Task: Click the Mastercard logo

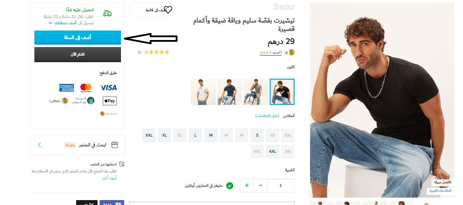Action: click(x=86, y=87)
